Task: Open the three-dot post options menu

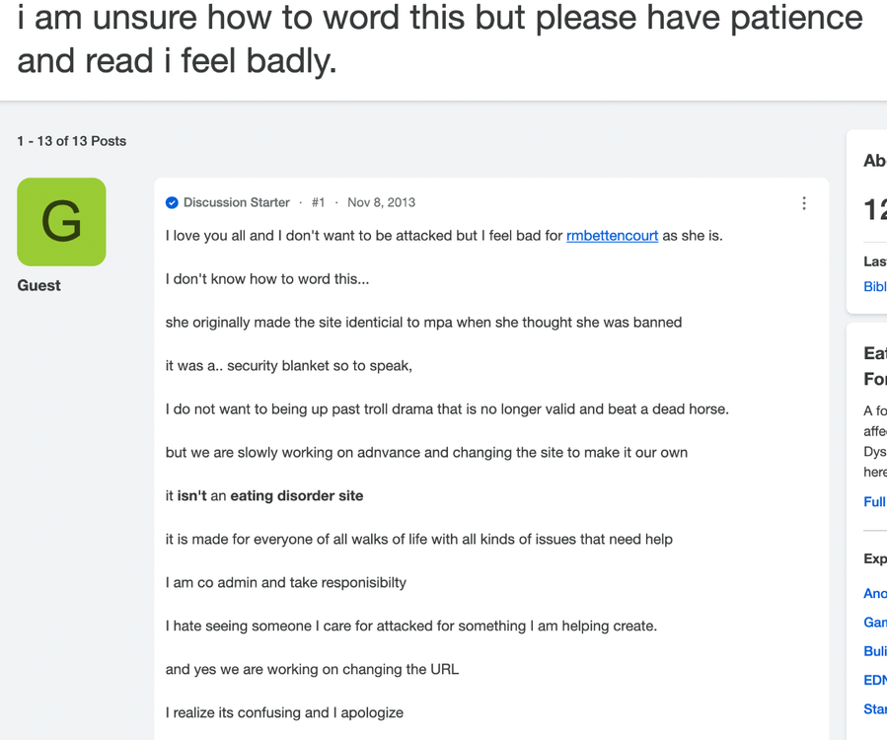Action: (x=804, y=203)
